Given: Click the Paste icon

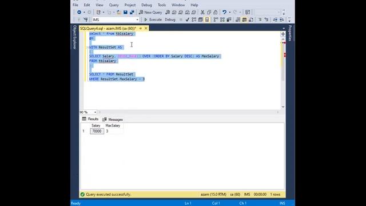Looking at the screenshot, I should [x=215, y=12].
